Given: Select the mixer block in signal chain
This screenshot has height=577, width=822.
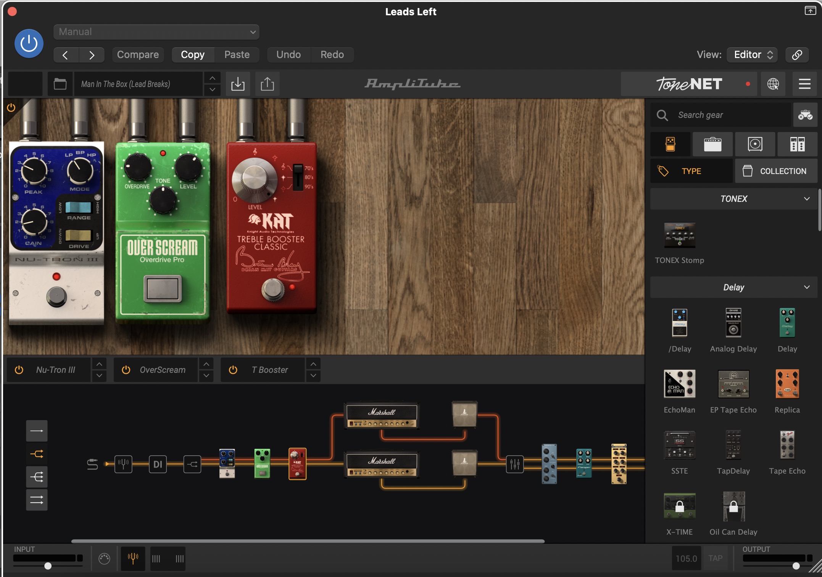Looking at the screenshot, I should click(x=515, y=464).
